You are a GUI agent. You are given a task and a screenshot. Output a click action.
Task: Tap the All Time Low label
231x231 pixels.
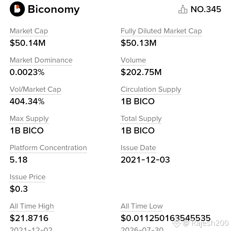pyautogui.click(x=141, y=206)
